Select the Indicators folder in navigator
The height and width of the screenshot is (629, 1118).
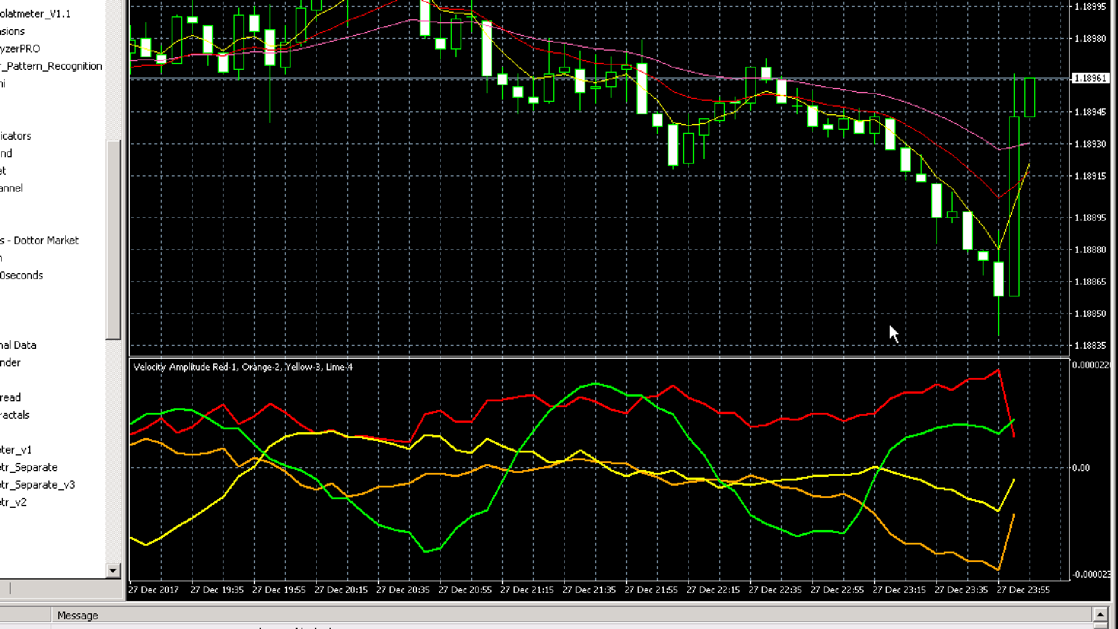click(16, 136)
